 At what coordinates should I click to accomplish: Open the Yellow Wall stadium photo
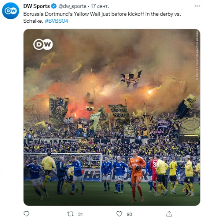click(112, 117)
